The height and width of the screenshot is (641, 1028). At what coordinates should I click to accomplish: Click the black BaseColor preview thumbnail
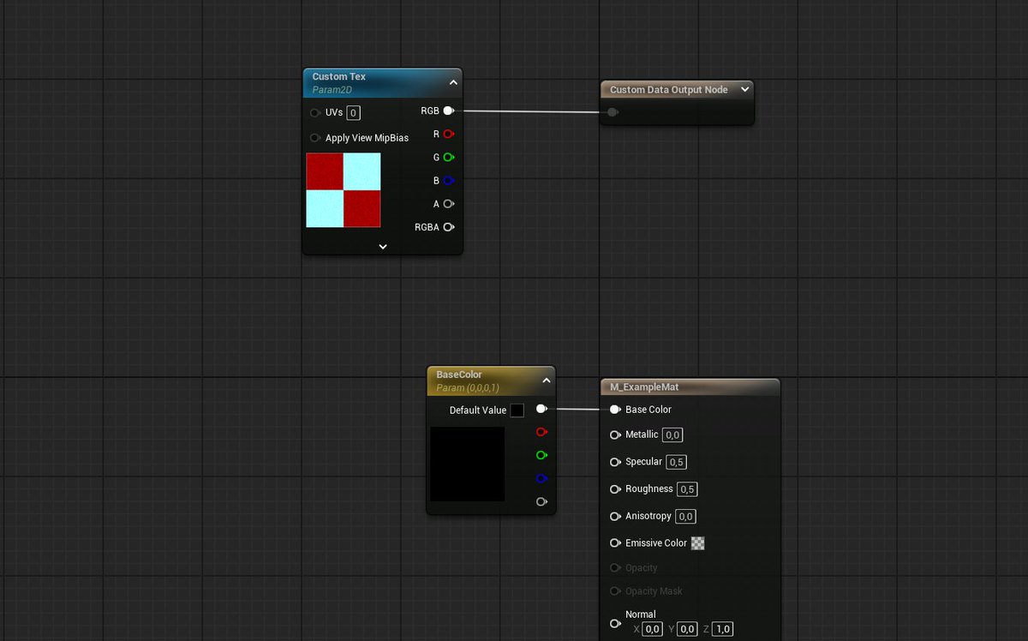pyautogui.click(x=467, y=464)
